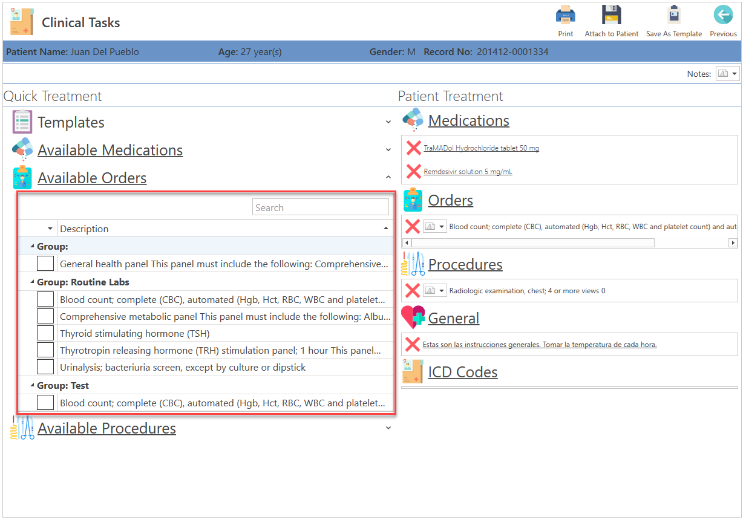Open the General heading link

(x=453, y=318)
